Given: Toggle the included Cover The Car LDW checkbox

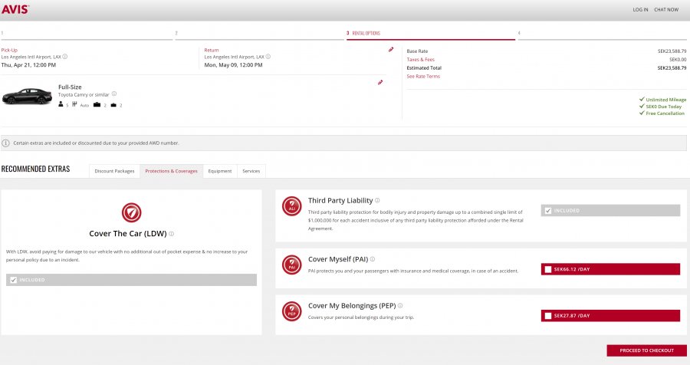Looking at the screenshot, I should click(x=12, y=280).
